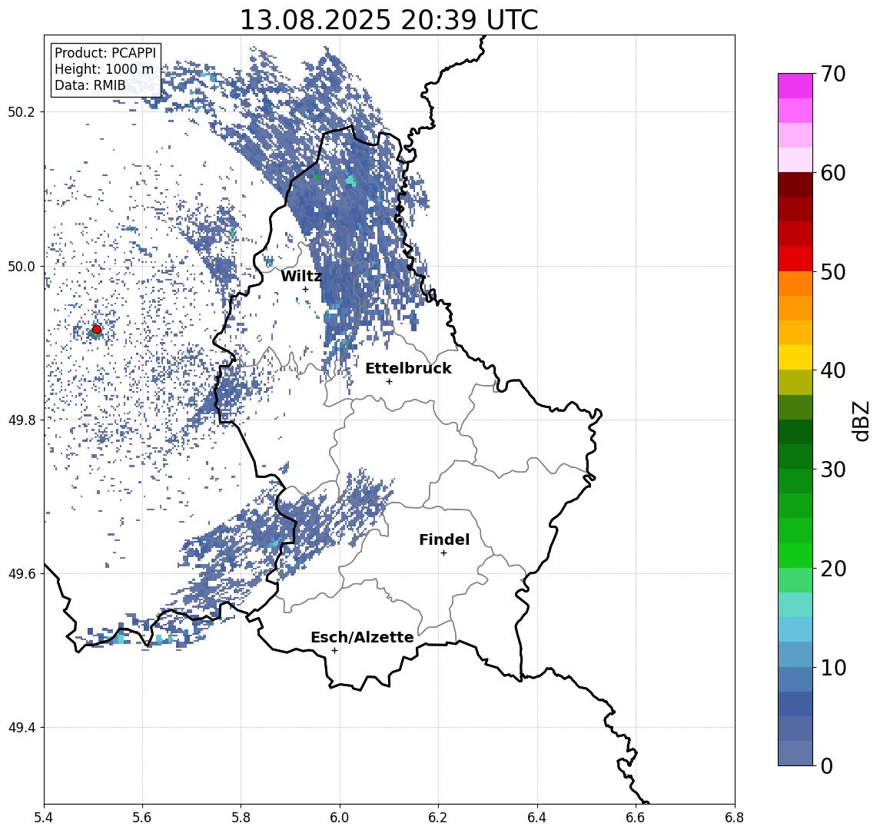Click the 0 colorbar tick label
This screenshot has width=880, height=833.
[x=827, y=765]
